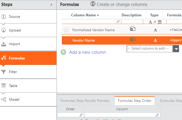Open the Model step
The image size is (182, 120).
(14, 99)
